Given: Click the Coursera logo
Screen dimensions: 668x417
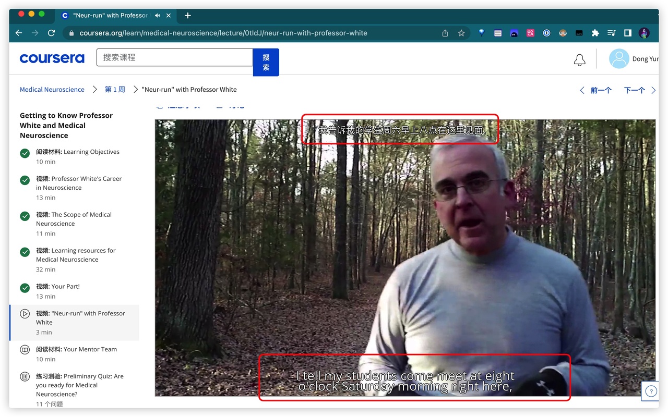Looking at the screenshot, I should point(52,58).
